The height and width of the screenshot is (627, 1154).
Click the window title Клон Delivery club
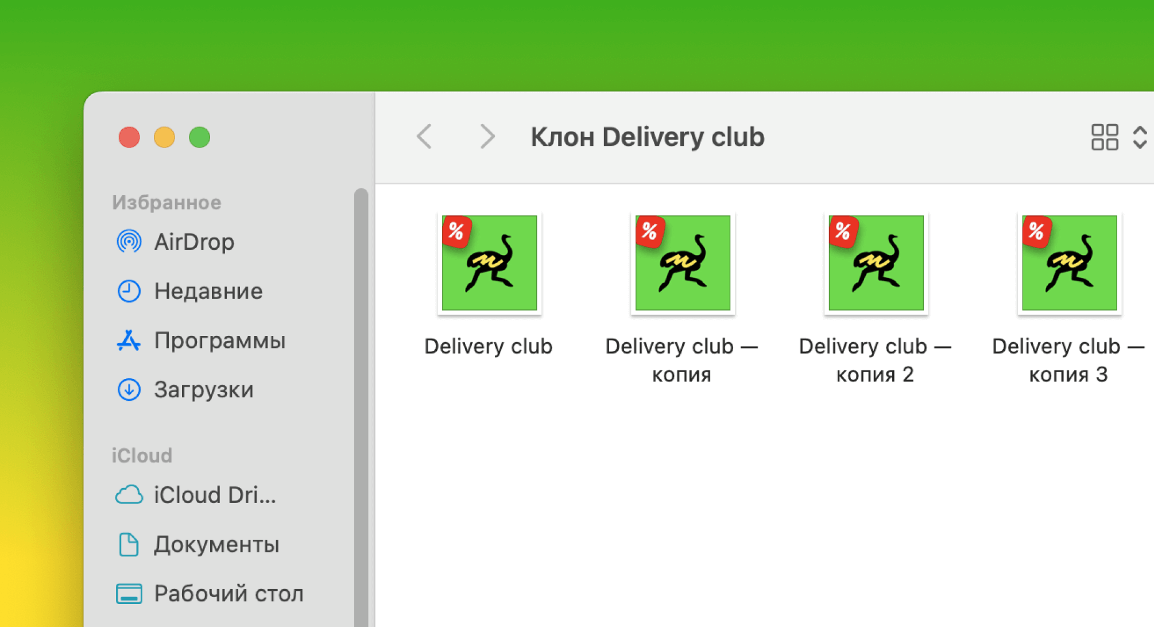coord(647,137)
